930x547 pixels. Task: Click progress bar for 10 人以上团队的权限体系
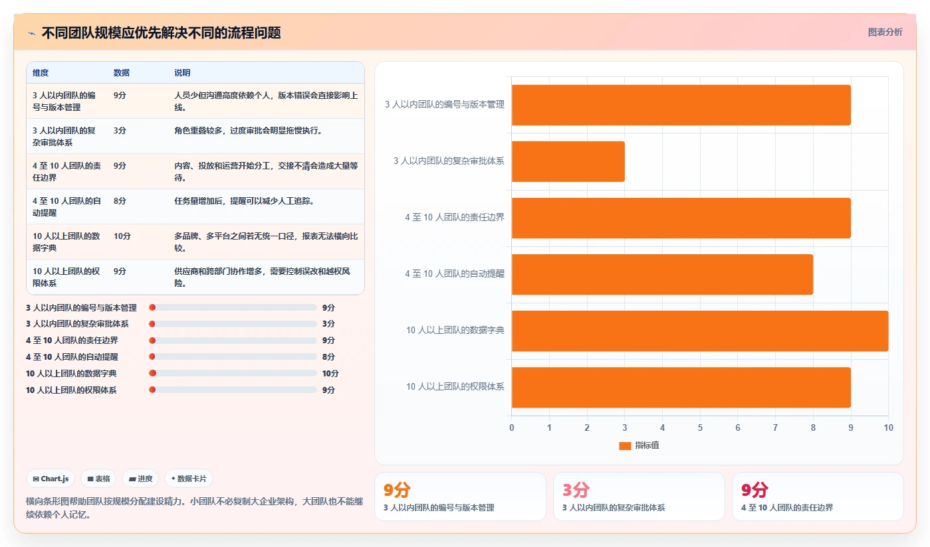[233, 390]
